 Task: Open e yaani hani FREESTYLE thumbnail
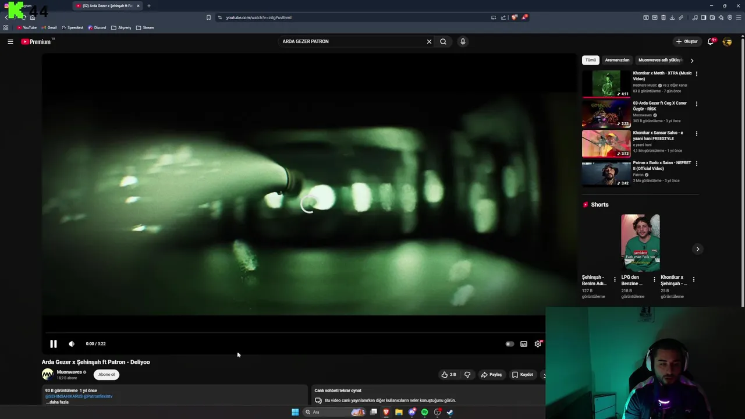coord(606,143)
